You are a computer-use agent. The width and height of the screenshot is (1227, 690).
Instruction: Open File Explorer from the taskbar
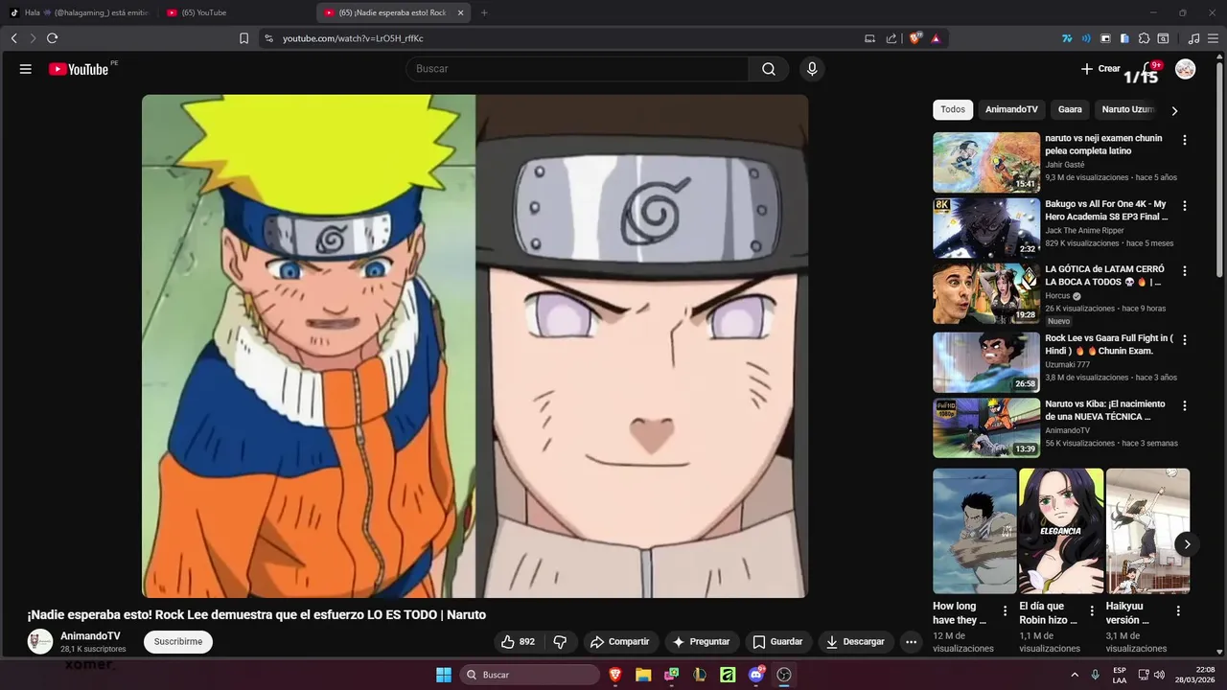[x=643, y=675]
